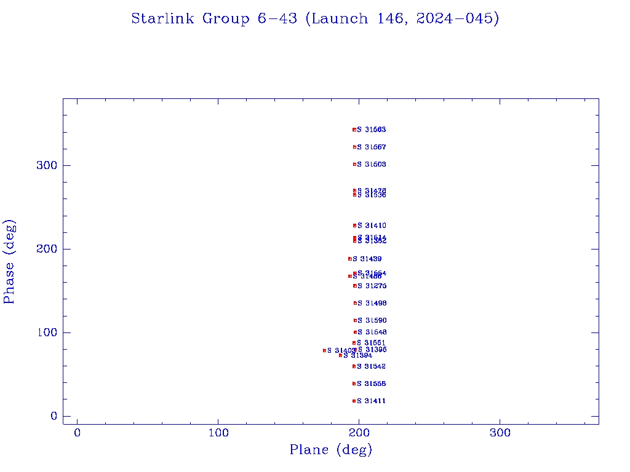Viewport: 630px width, 472px height.
Task: Click the S 31411 satellite label
Action: coord(371,401)
